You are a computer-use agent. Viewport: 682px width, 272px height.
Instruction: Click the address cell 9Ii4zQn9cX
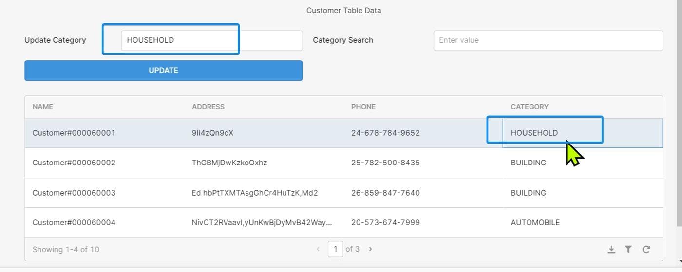pyautogui.click(x=212, y=133)
